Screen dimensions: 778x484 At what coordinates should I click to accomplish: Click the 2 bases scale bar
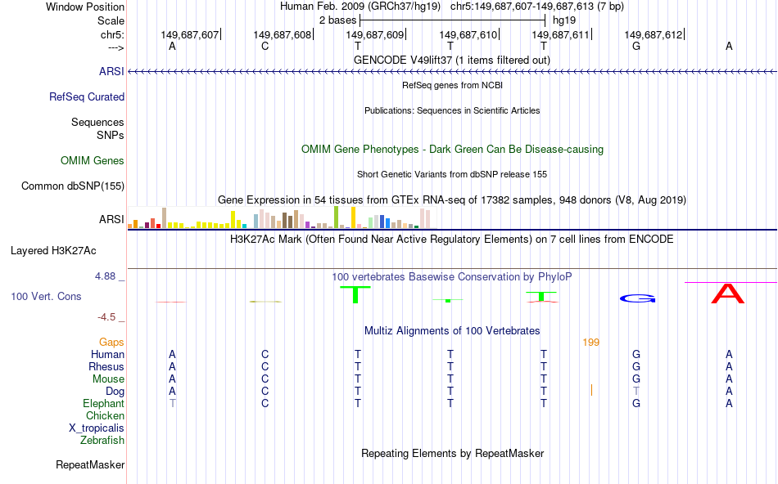click(453, 20)
